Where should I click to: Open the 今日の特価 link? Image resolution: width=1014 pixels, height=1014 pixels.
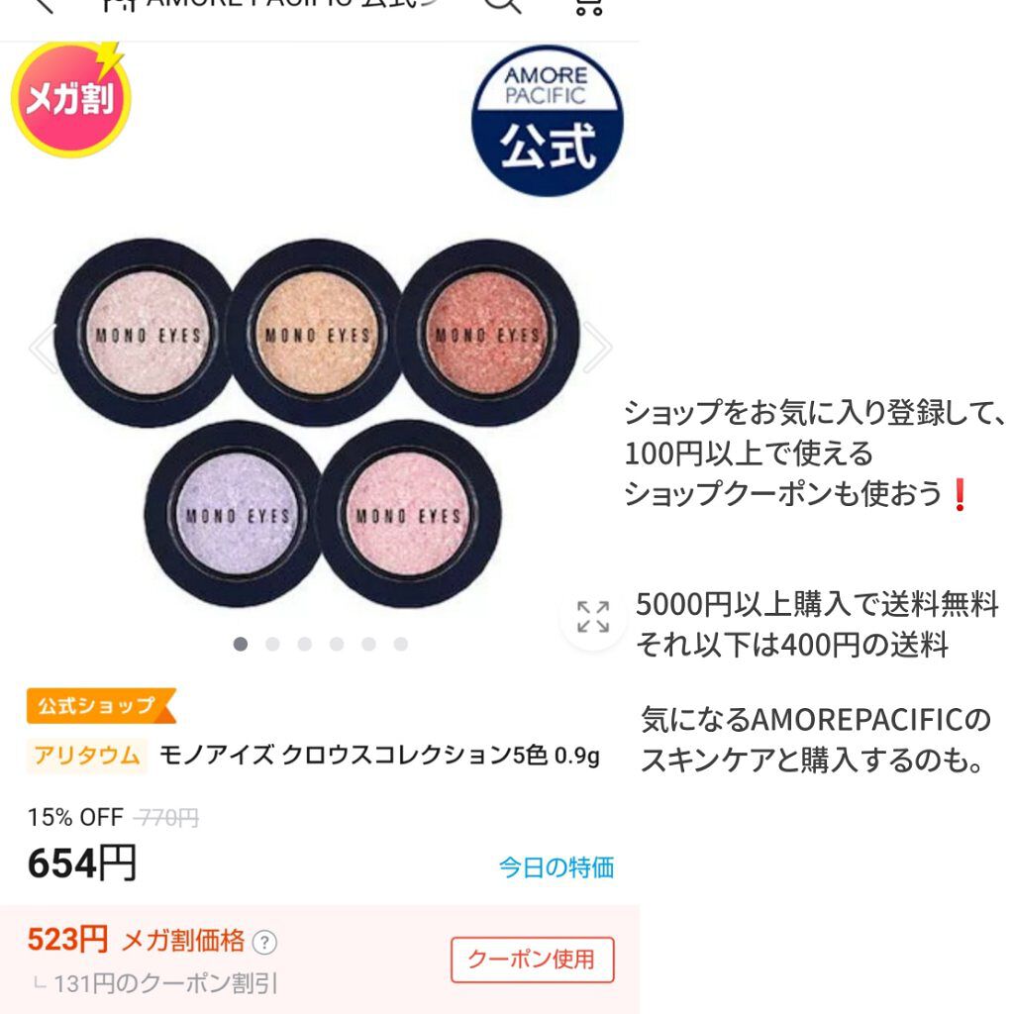(557, 867)
